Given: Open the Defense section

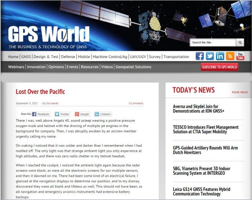Looking at the screenshot, I should pyautogui.click(x=68, y=57).
